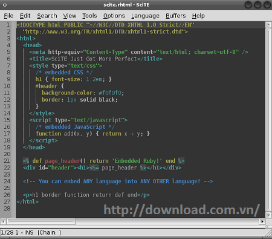Image resolution: width=272 pixels, height=239 pixels.
Task: Click line number 10 in the margin
Action: point(7,86)
